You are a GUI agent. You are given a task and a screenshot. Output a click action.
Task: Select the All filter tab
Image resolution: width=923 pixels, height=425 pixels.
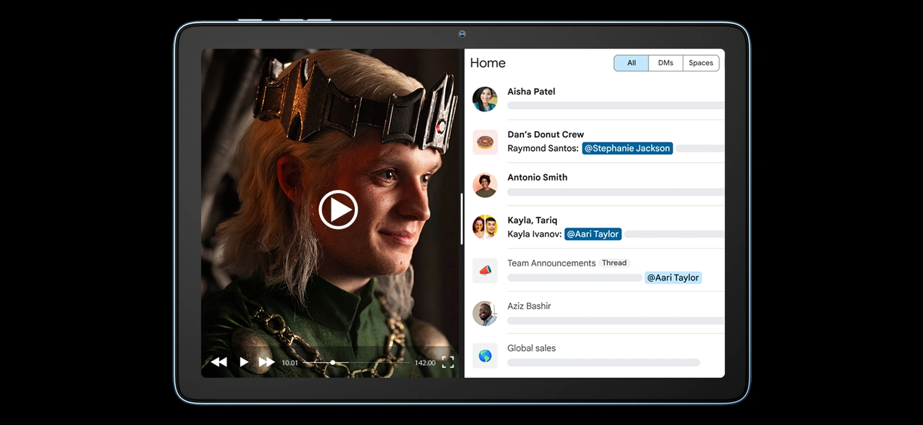(632, 63)
